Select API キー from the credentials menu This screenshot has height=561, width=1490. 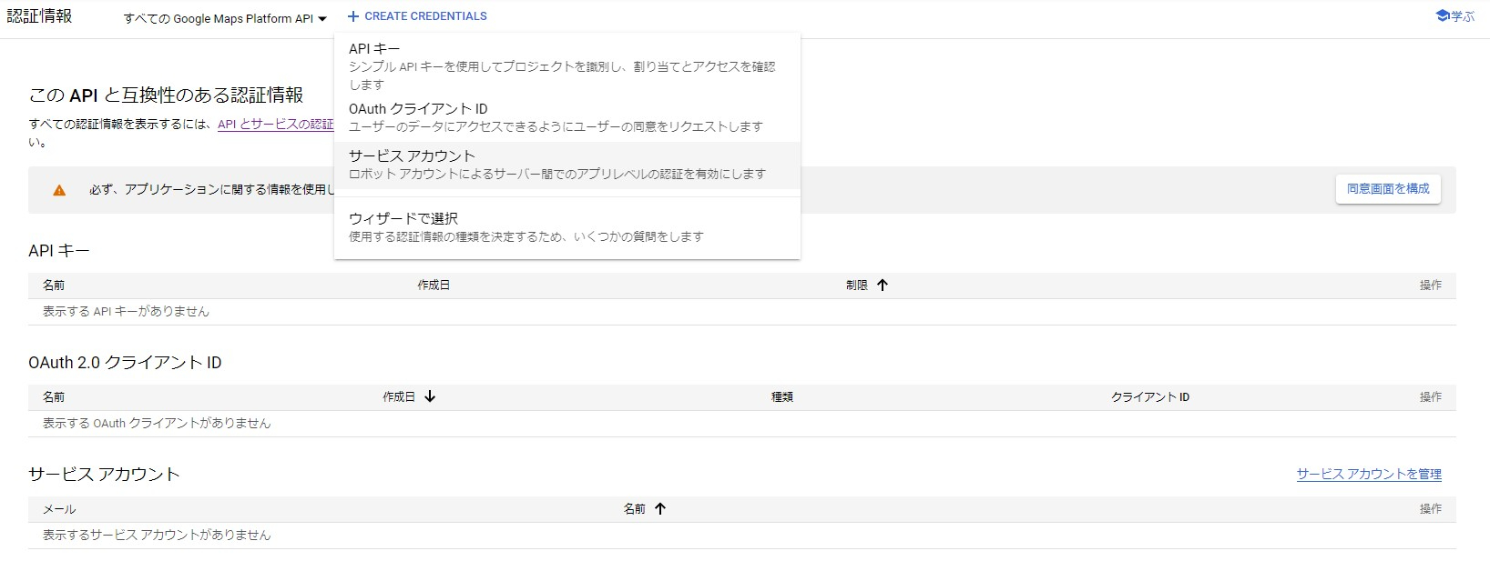(374, 49)
